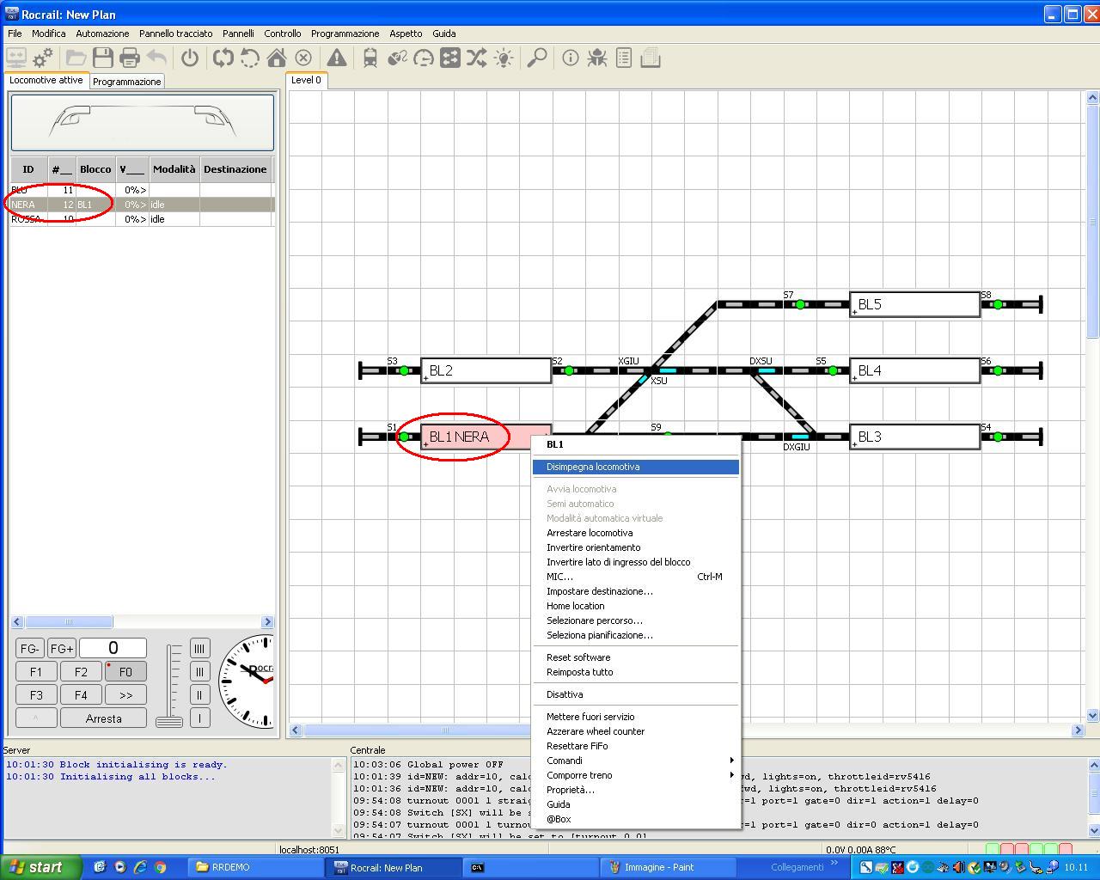Click the light bulb toolbar icon
Viewport: 1100px width, 880px height.
coord(504,58)
